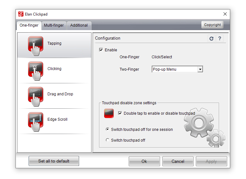
Task: Select the Drag and Drop gesture icon
Action: (x=36, y=96)
